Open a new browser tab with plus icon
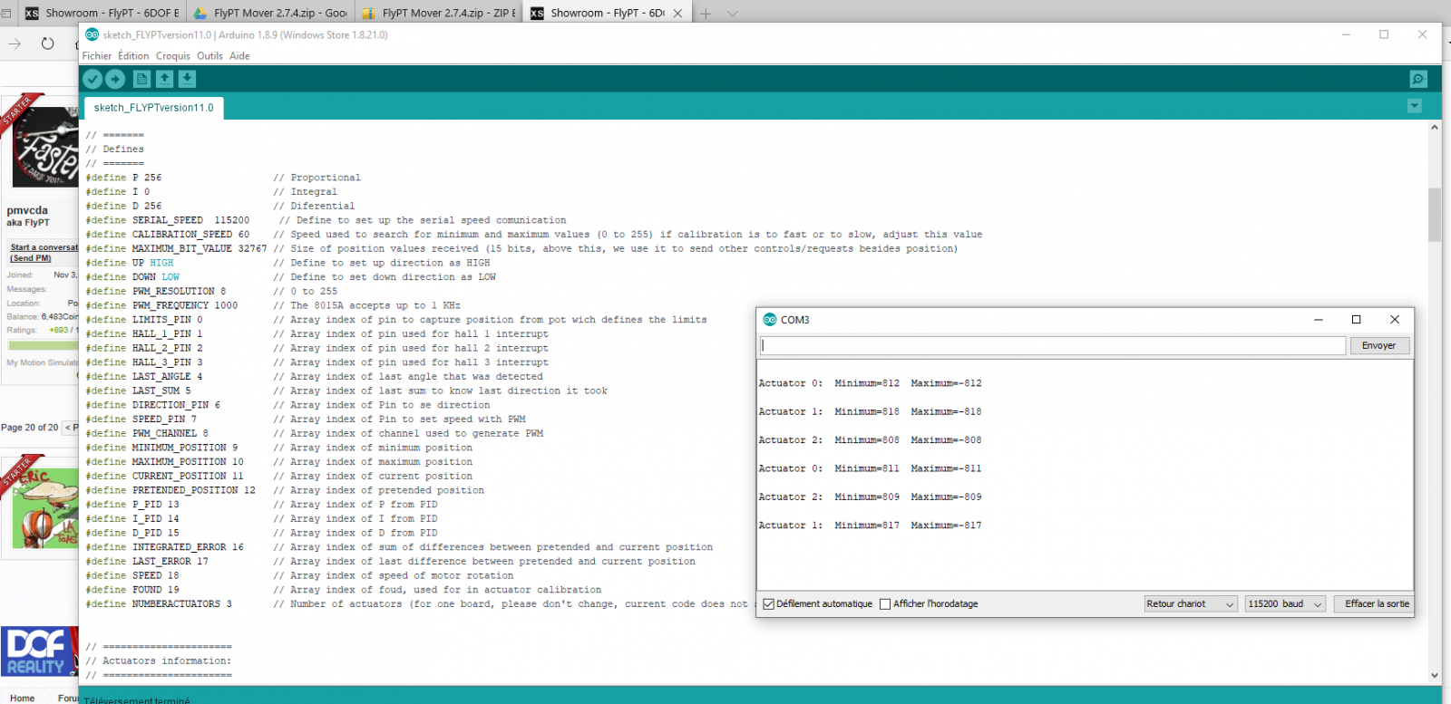 706,14
